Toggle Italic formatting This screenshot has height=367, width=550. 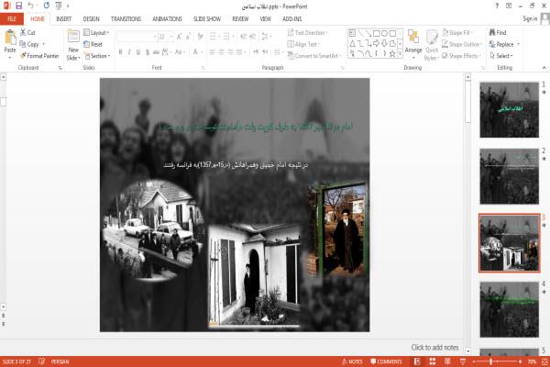[129, 52]
